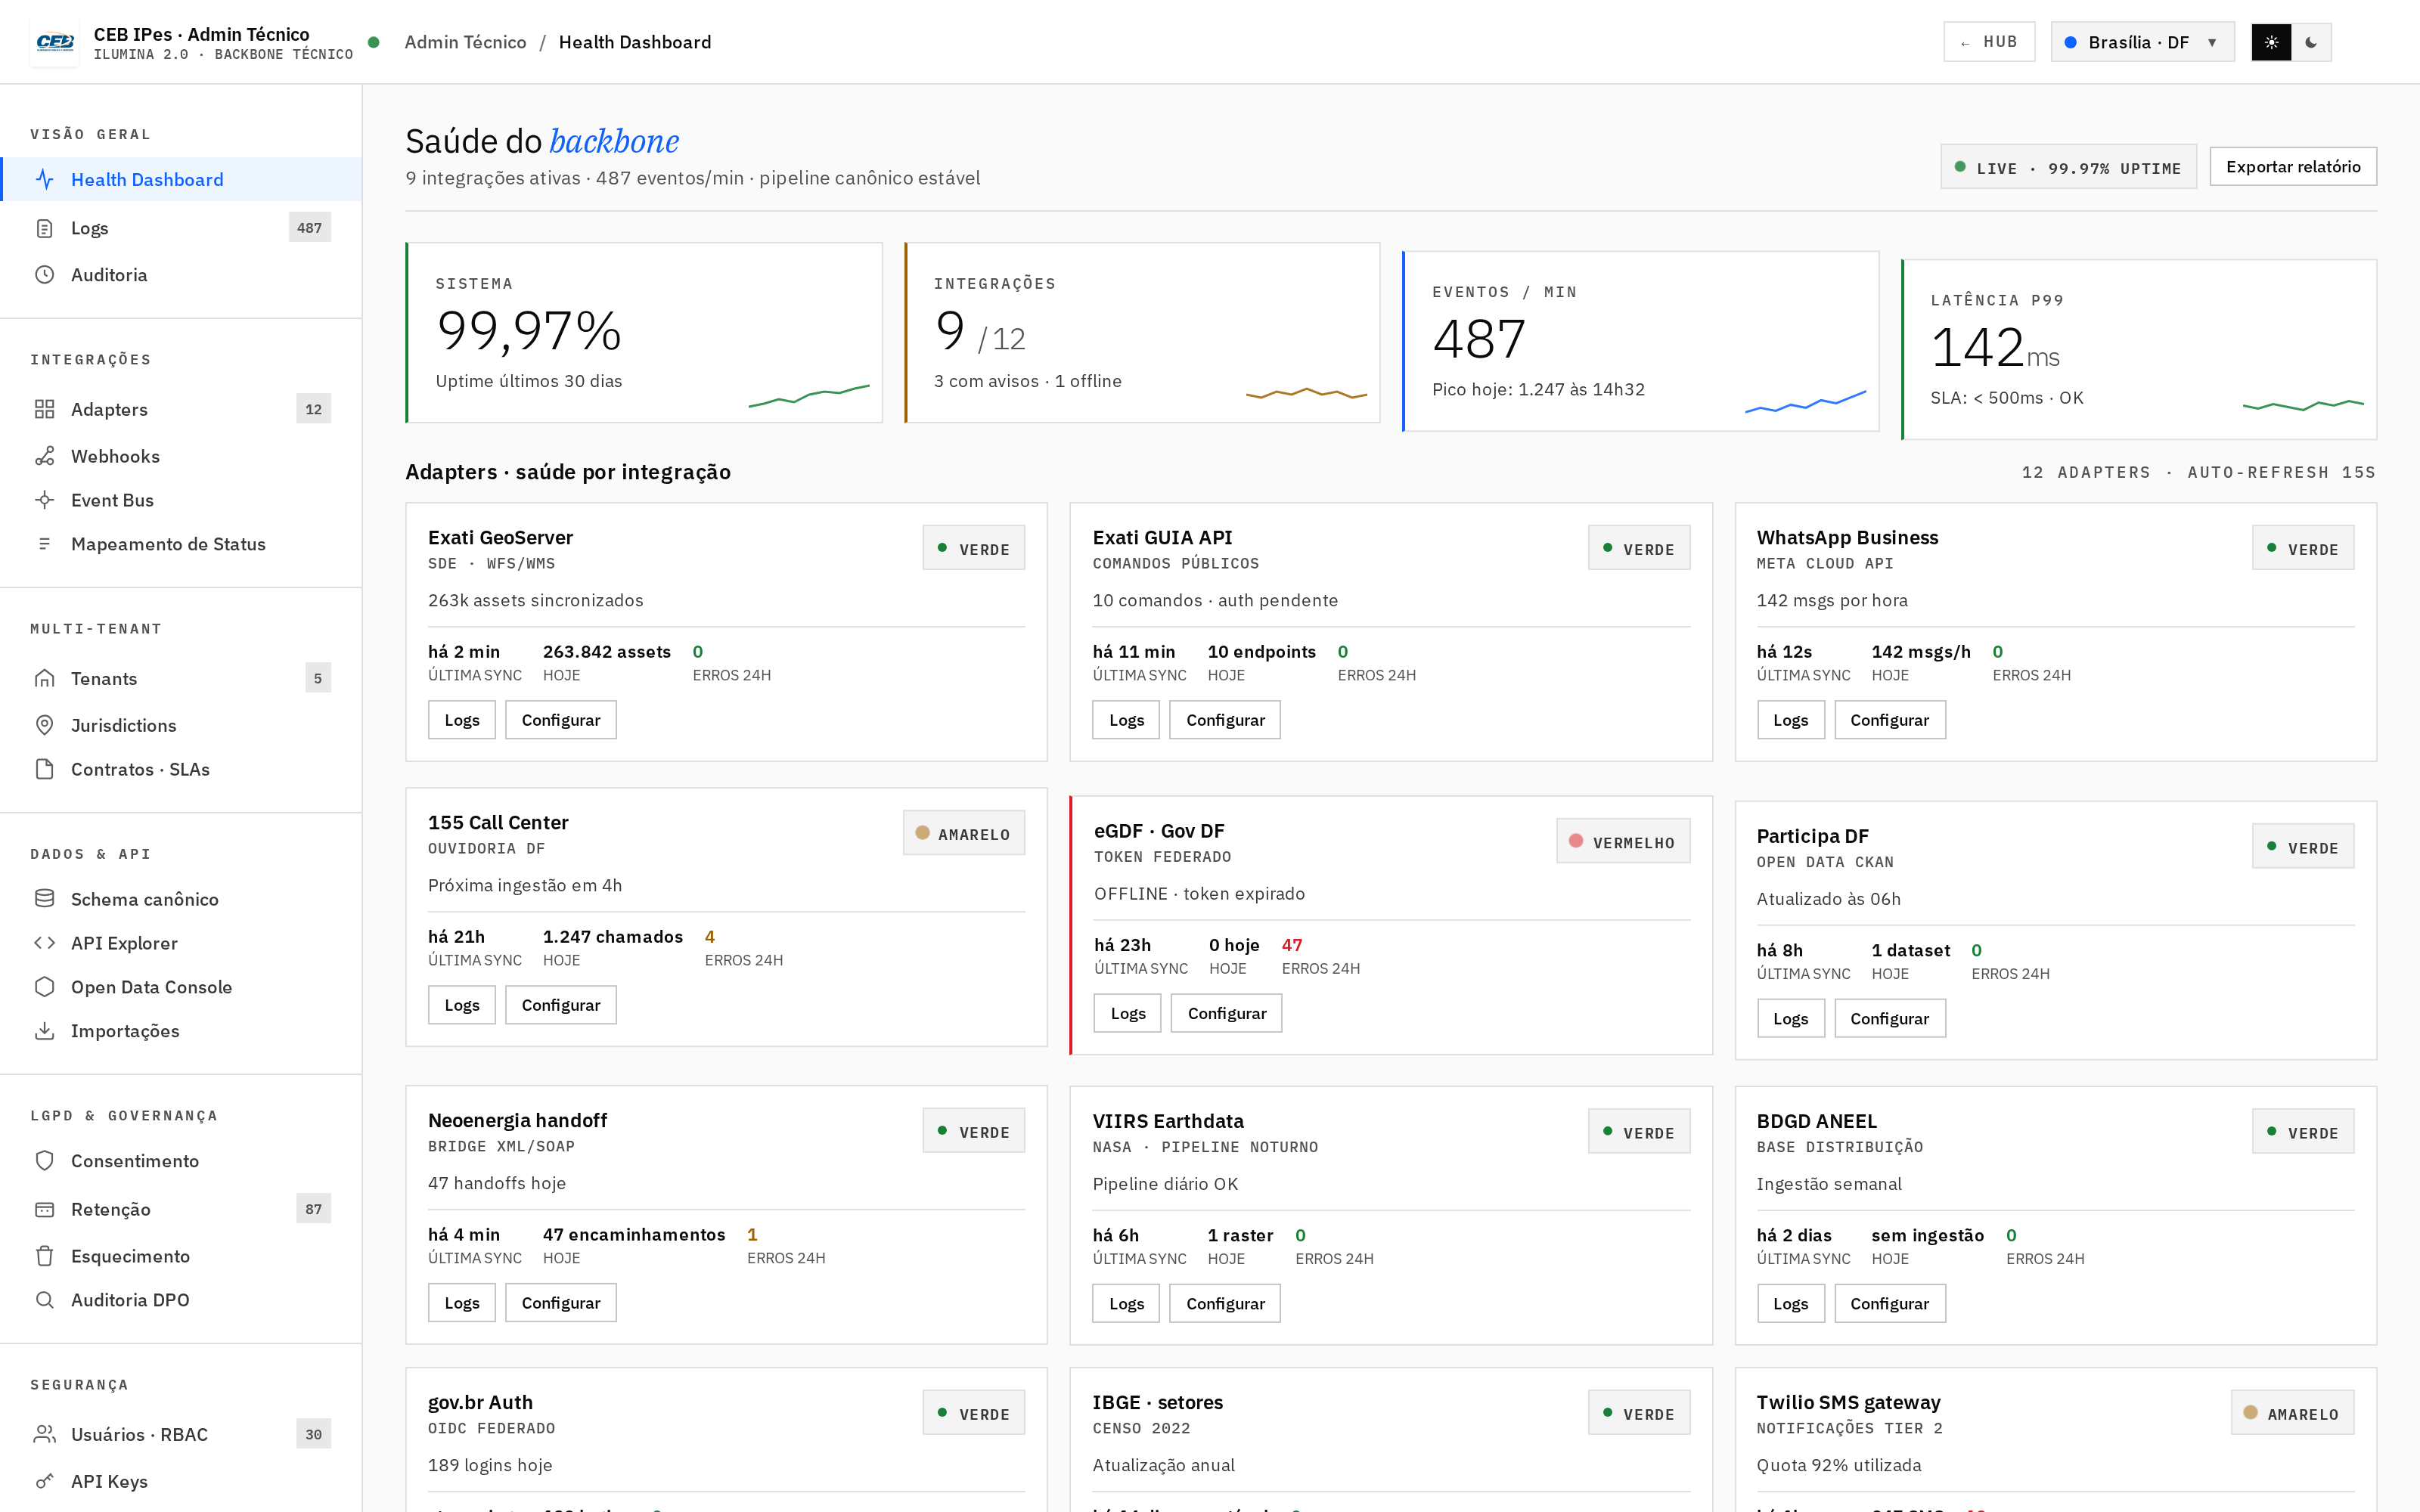Viewport: 2420px width, 1512px height.
Task: Click the Consentimento shield icon
Action: tap(45, 1161)
